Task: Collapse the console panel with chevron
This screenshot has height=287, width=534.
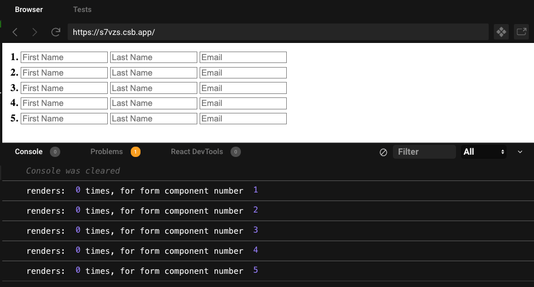Action: point(520,152)
